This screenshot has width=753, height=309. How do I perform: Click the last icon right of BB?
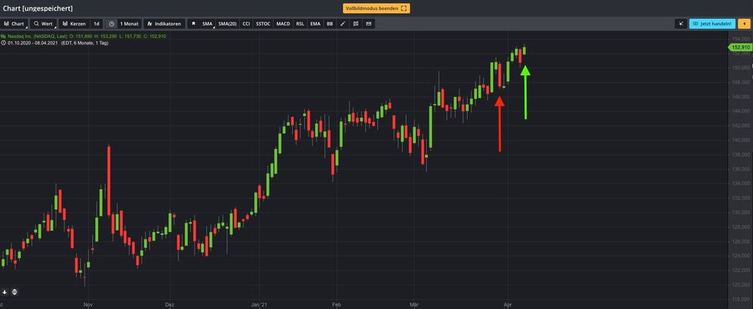368,24
